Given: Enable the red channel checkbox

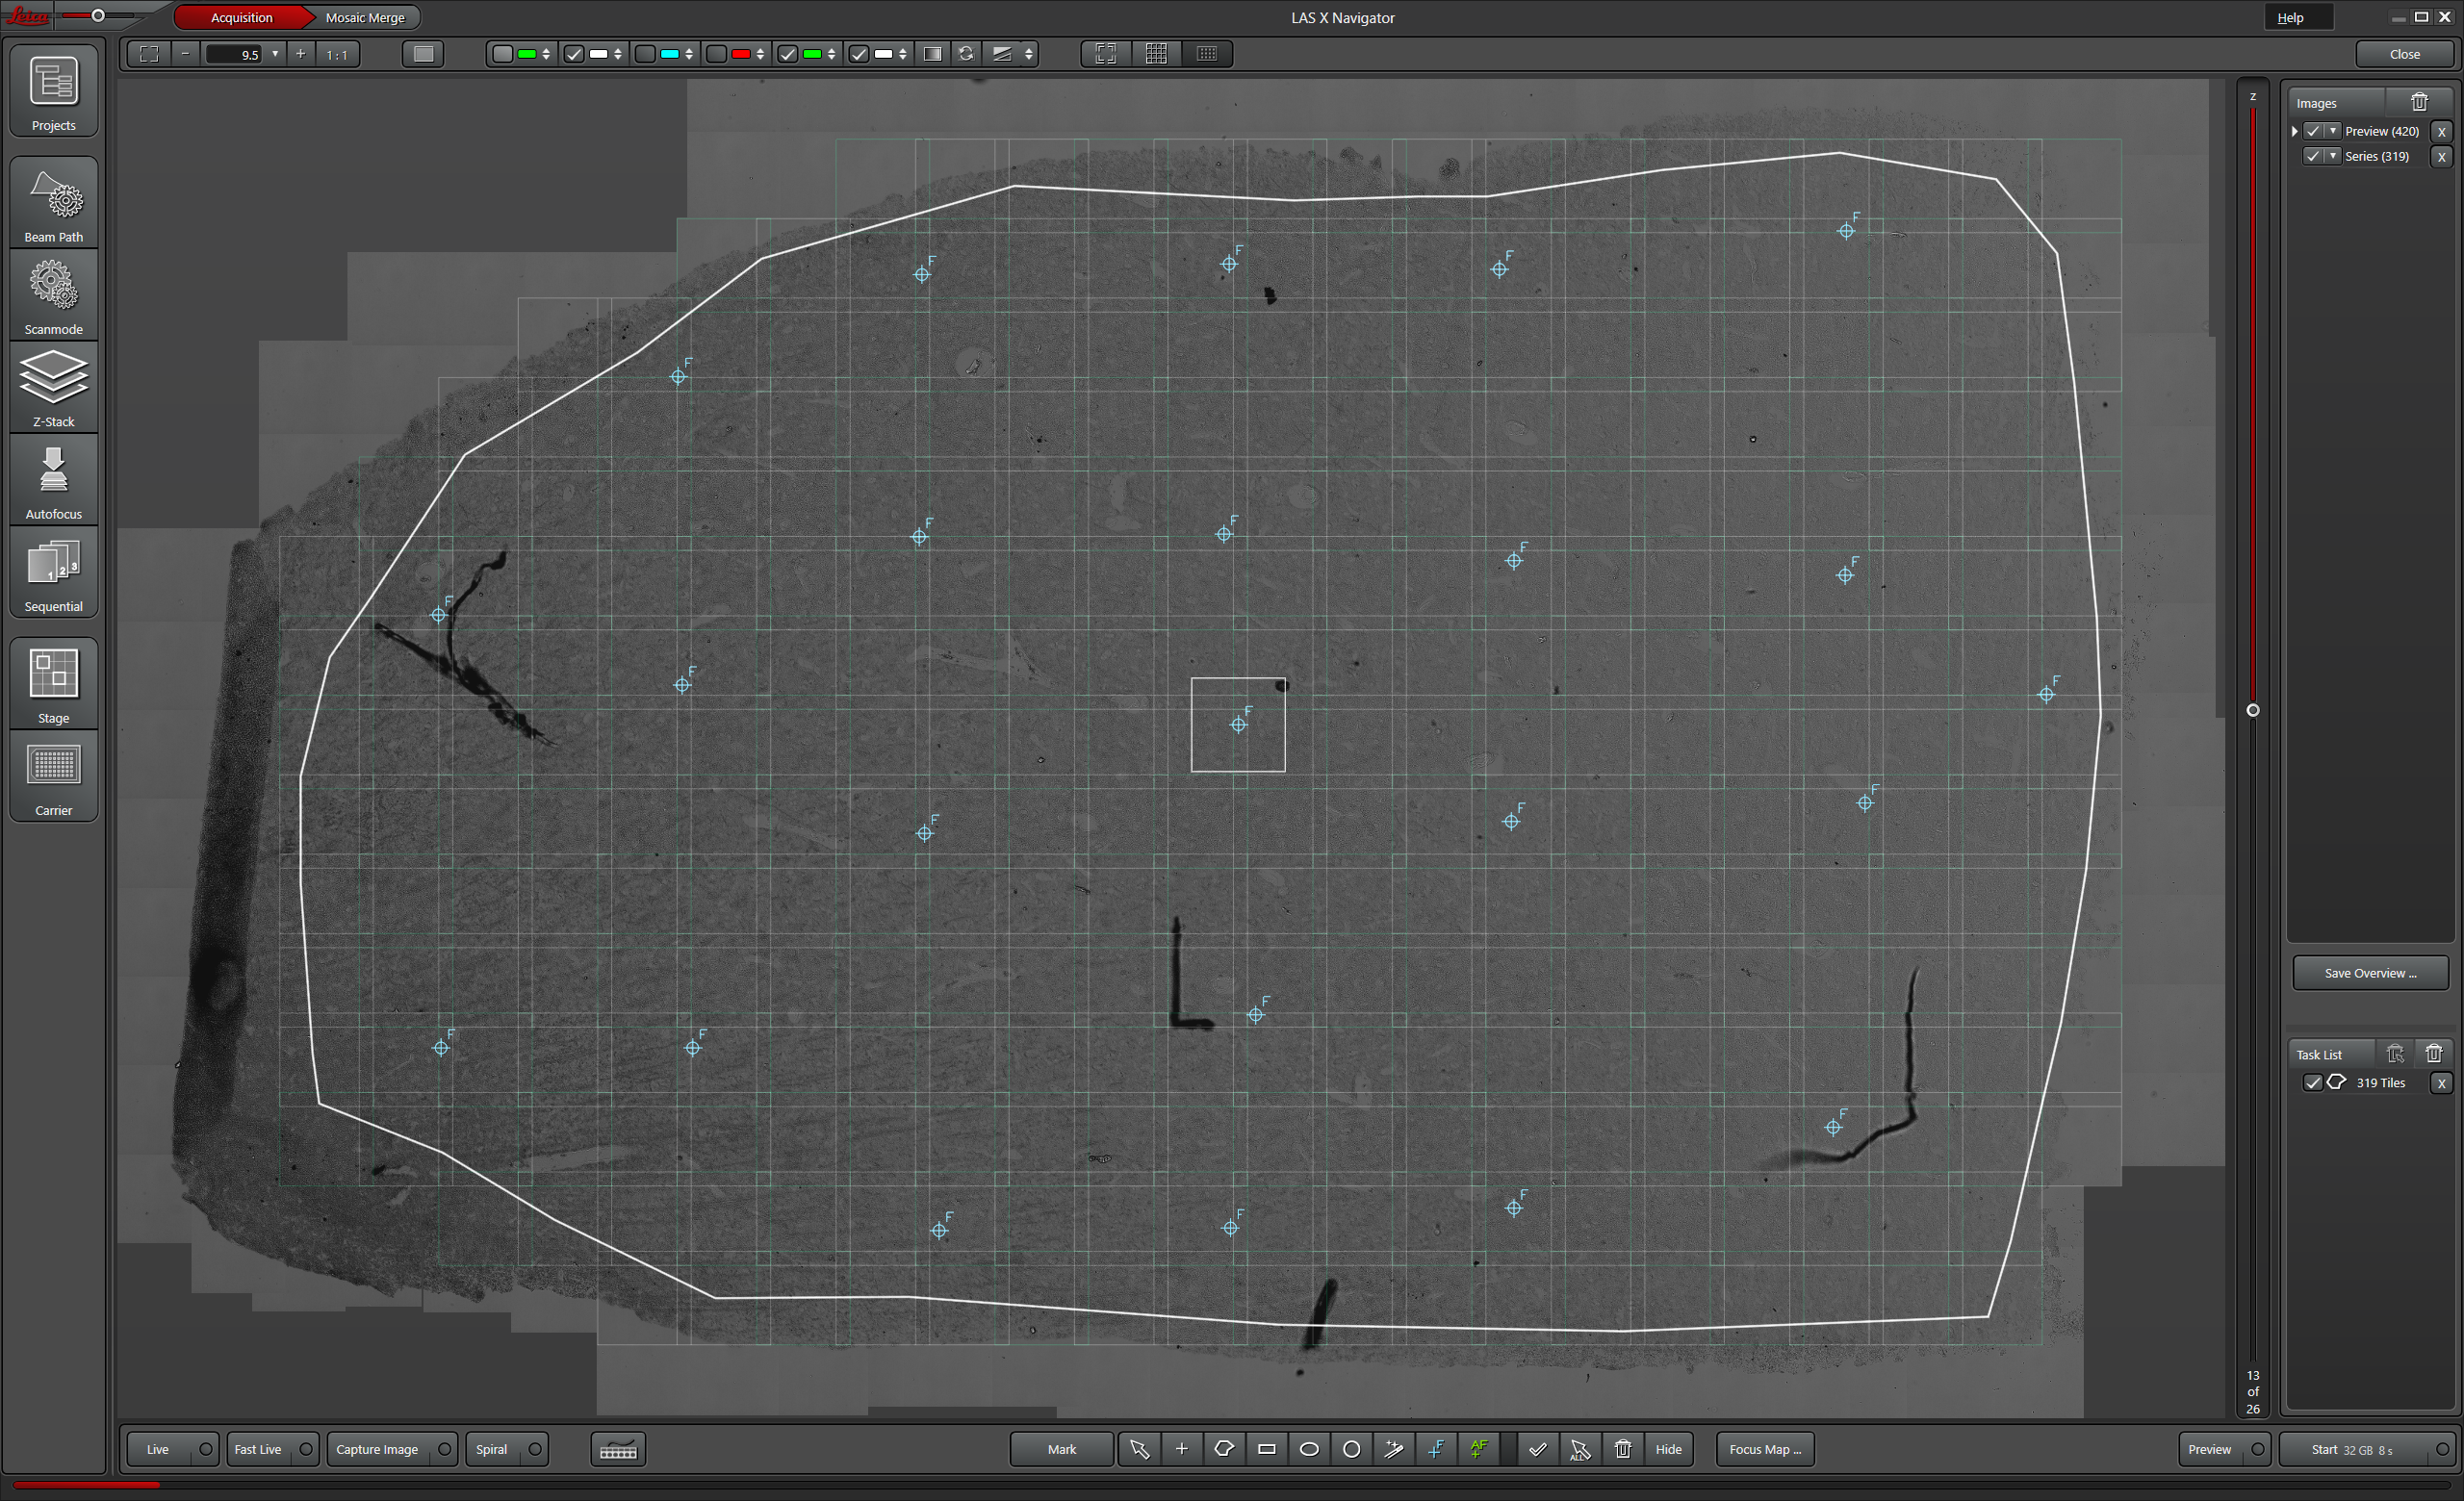Looking at the screenshot, I should click(x=717, y=54).
